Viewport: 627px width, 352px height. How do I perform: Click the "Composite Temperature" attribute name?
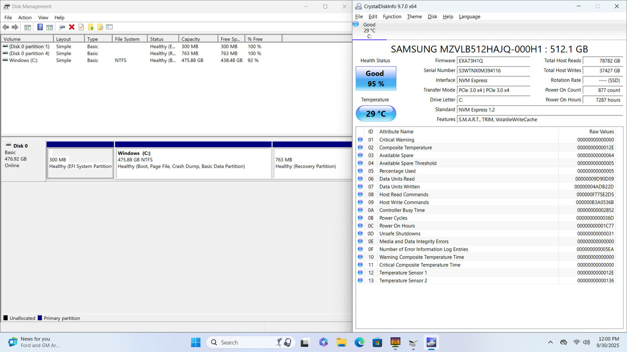point(406,147)
